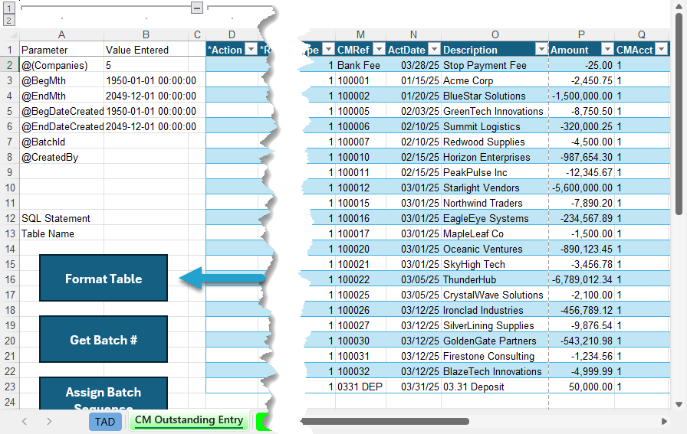Click the EagleEye Systems cell
The height and width of the screenshot is (434, 687).
pyautogui.click(x=495, y=218)
